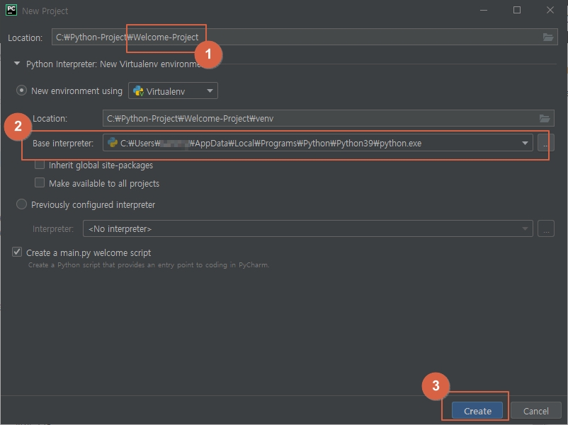The width and height of the screenshot is (568, 425).
Task: Click the Cancel button
Action: coord(535,411)
